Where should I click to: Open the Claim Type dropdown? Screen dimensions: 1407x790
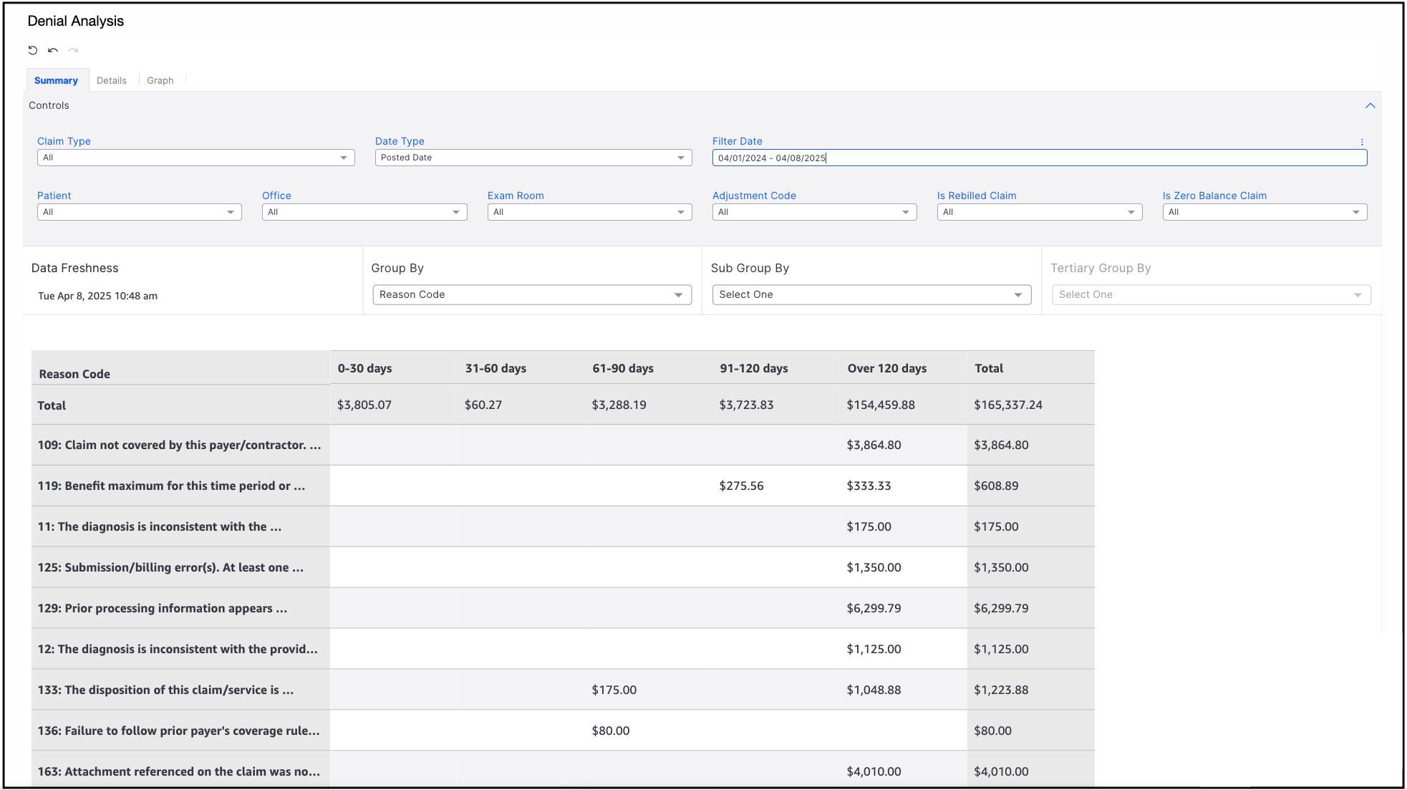[195, 158]
